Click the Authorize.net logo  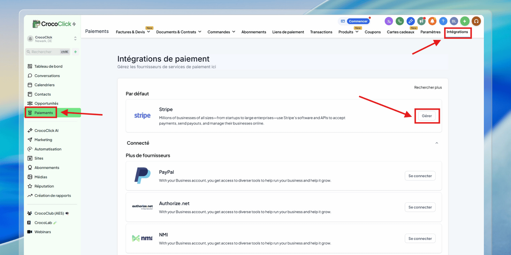[142, 207]
